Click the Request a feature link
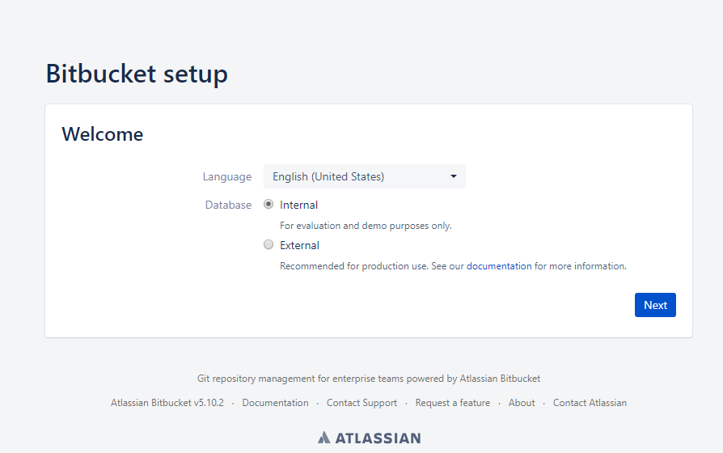 [x=453, y=403]
